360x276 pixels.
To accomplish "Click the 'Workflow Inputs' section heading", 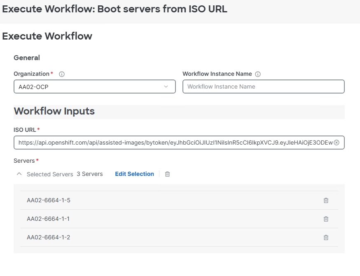I will point(54,111).
